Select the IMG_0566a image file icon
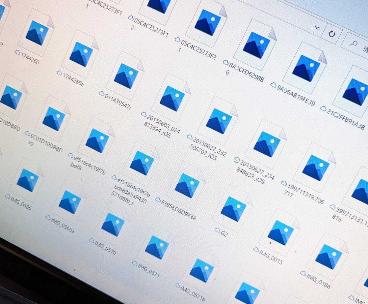The image size is (368, 304). click(x=70, y=202)
